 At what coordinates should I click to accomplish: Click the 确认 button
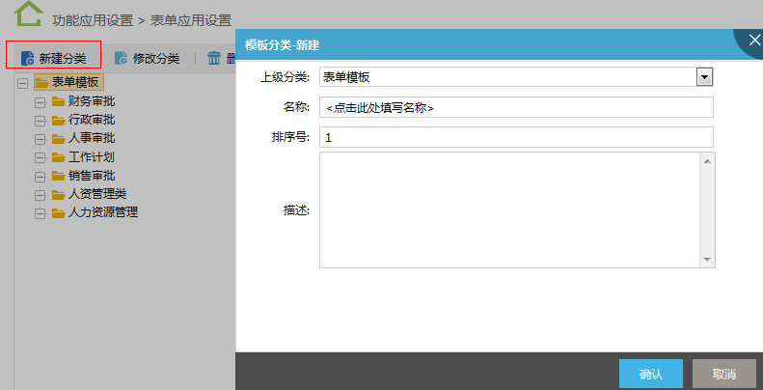(x=651, y=374)
